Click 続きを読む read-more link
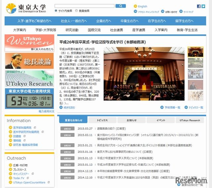The width and height of the screenshot is (212, 188). click(69, 108)
